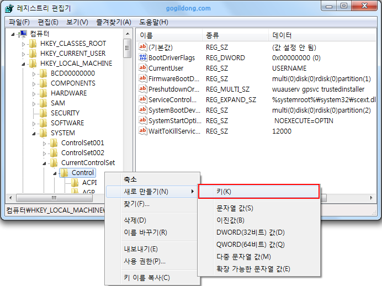Click the DWORD icon of BootDriverFlags

pyautogui.click(x=143, y=57)
